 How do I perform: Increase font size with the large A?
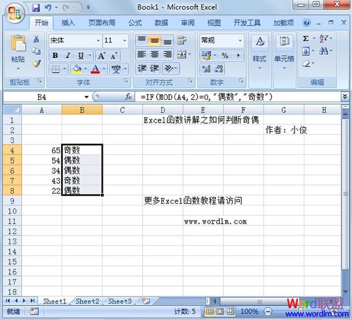(x=101, y=56)
